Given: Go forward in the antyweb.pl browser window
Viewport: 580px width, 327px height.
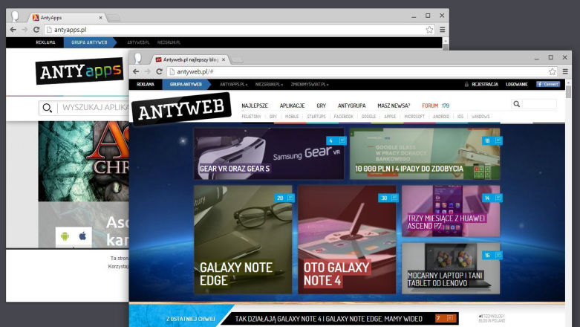Looking at the screenshot, I should [x=148, y=71].
